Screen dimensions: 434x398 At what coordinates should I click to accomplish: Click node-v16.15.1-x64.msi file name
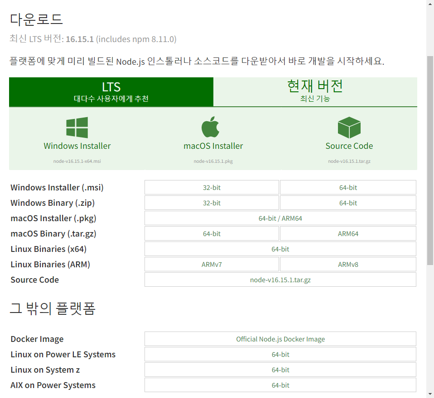77,161
